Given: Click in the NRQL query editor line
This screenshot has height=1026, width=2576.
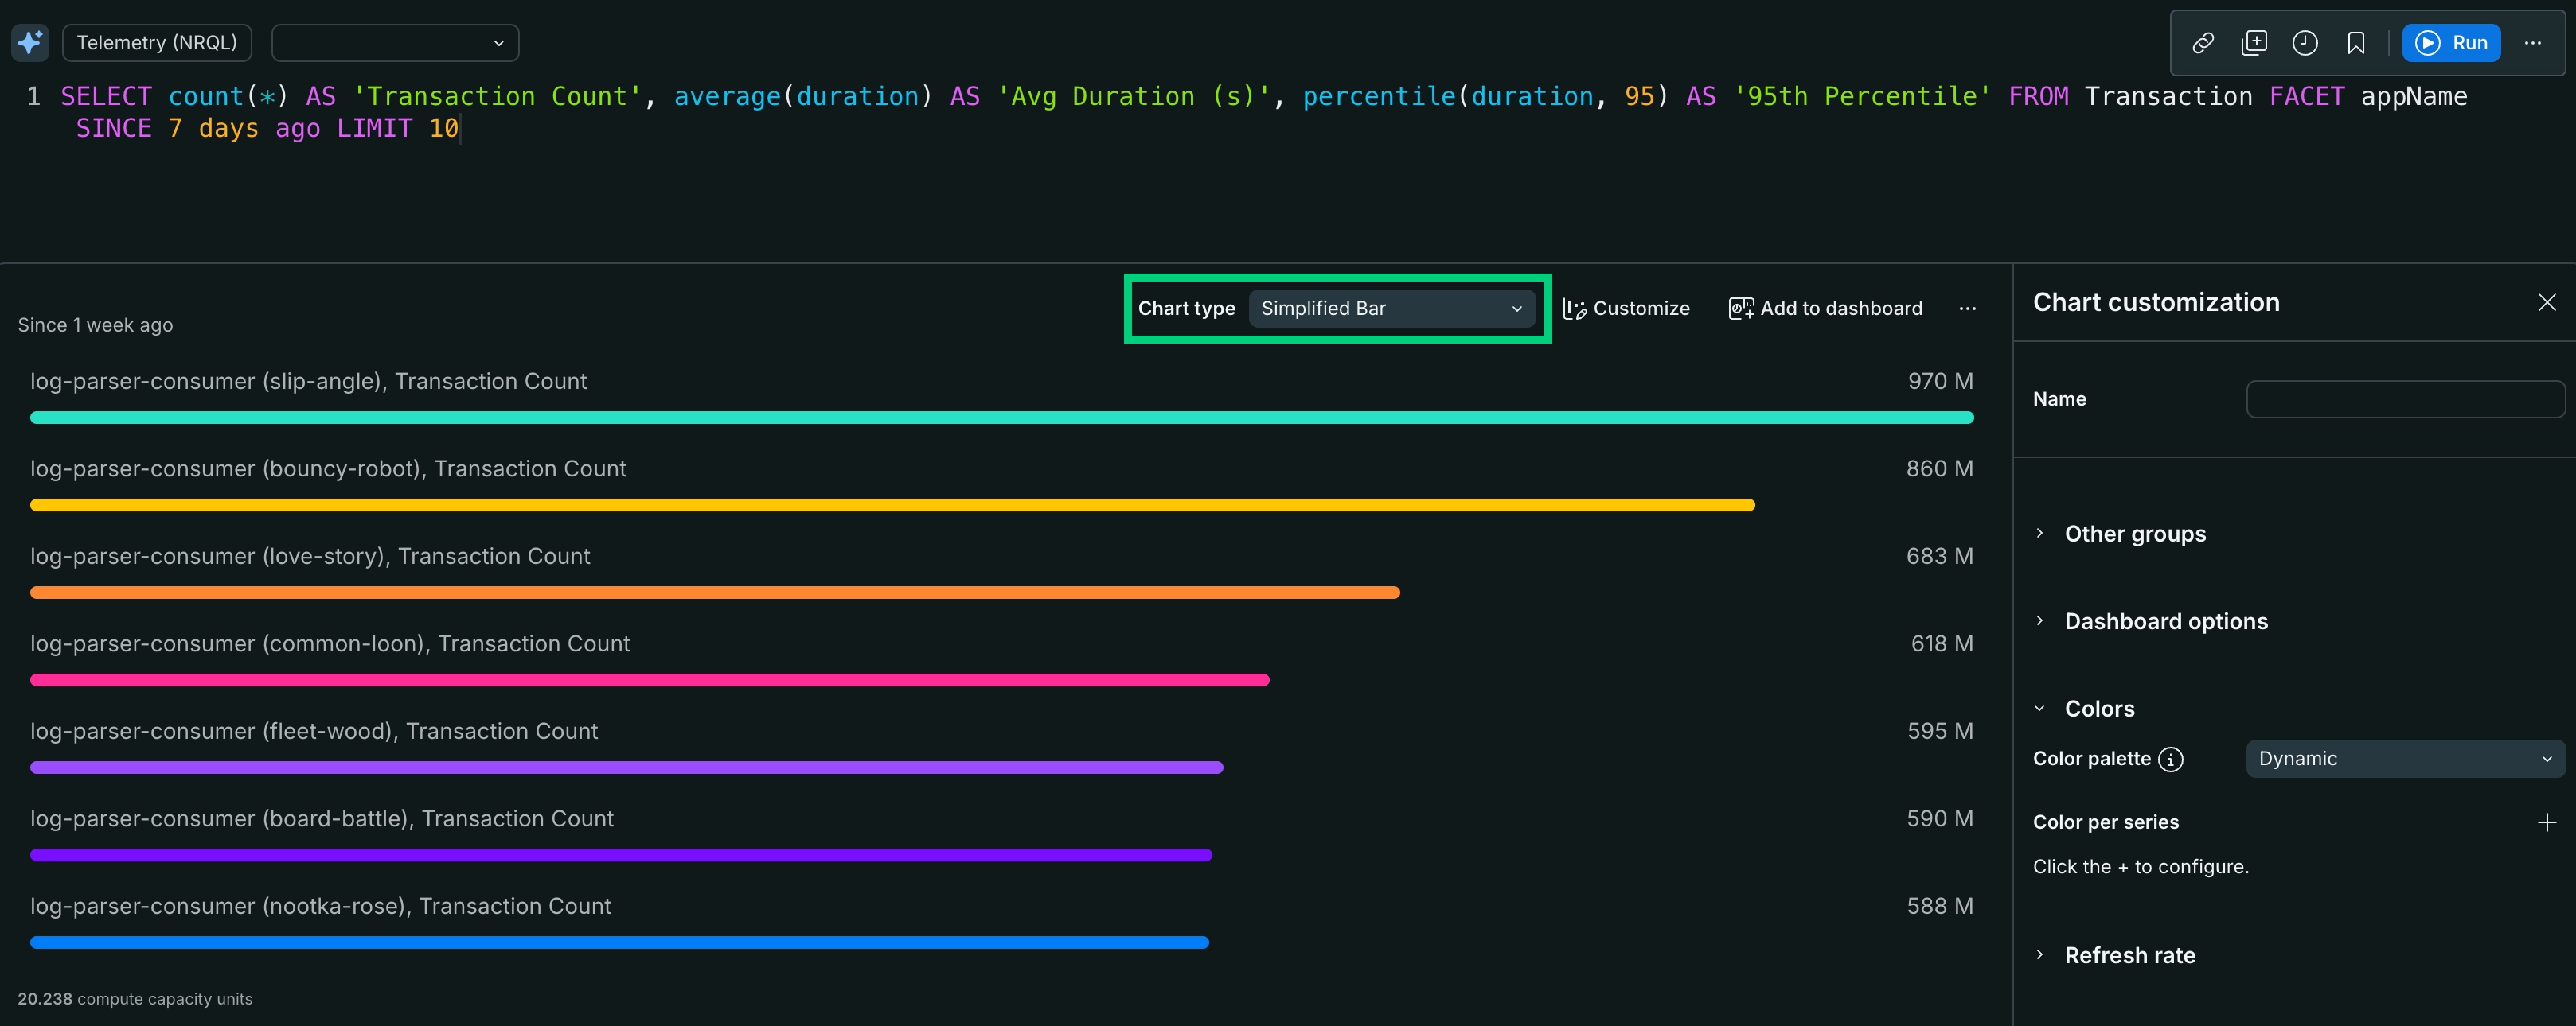Looking at the screenshot, I should coord(1264,112).
